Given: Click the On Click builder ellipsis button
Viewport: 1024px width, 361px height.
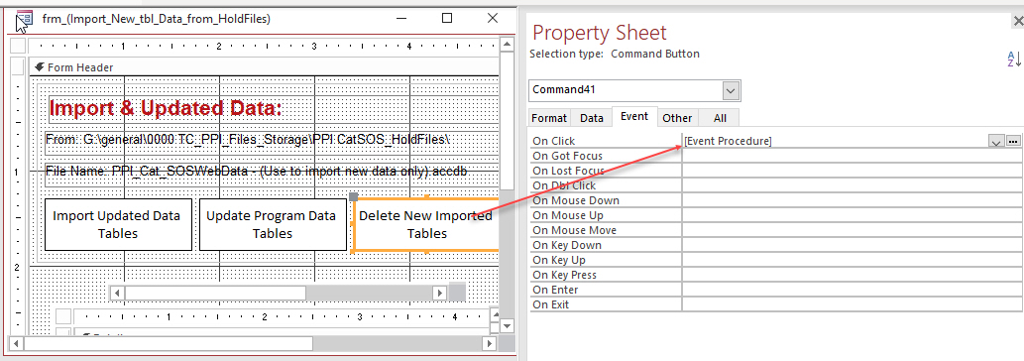Looking at the screenshot, I should pyautogui.click(x=1013, y=141).
